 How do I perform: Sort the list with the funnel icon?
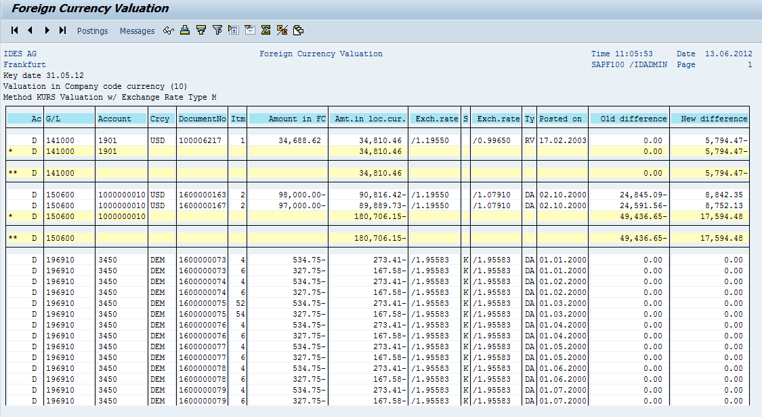pyautogui.click(x=201, y=30)
